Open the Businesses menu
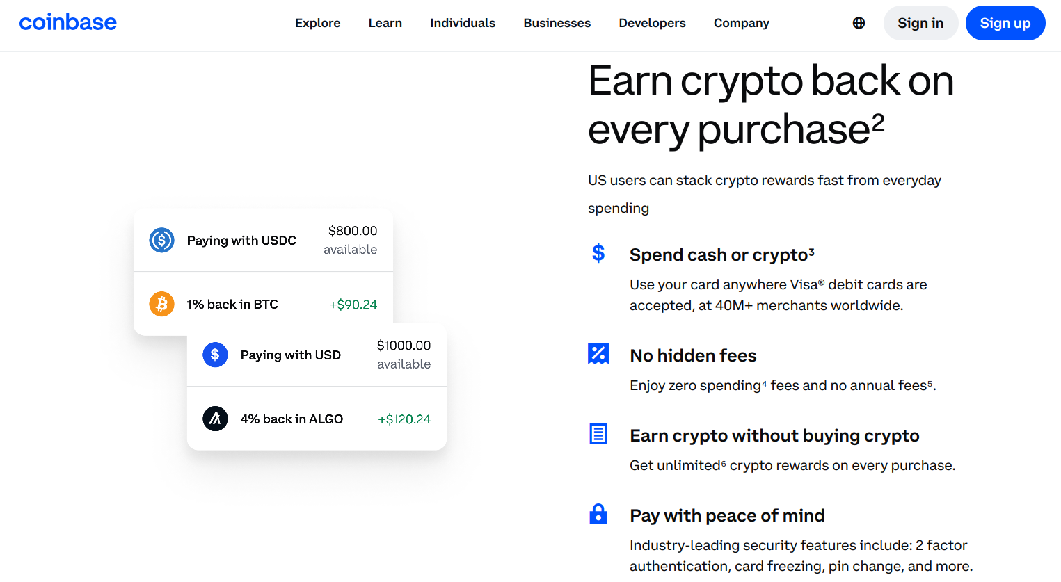The height and width of the screenshot is (582, 1061). coord(557,23)
